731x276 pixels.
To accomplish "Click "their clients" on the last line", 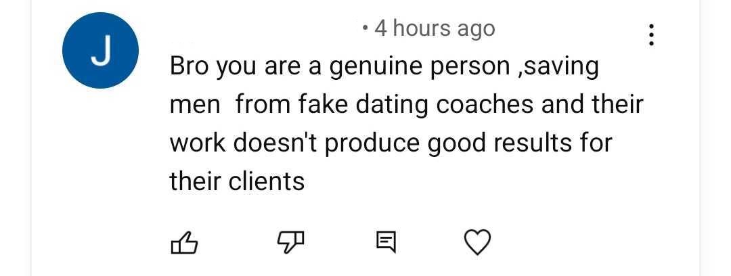I will point(237,181).
